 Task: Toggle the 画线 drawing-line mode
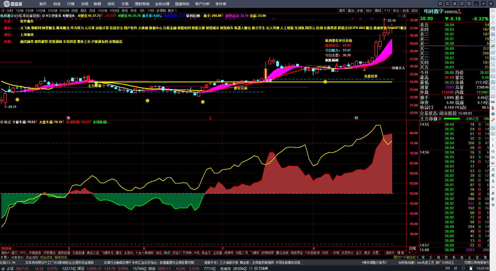click(378, 11)
